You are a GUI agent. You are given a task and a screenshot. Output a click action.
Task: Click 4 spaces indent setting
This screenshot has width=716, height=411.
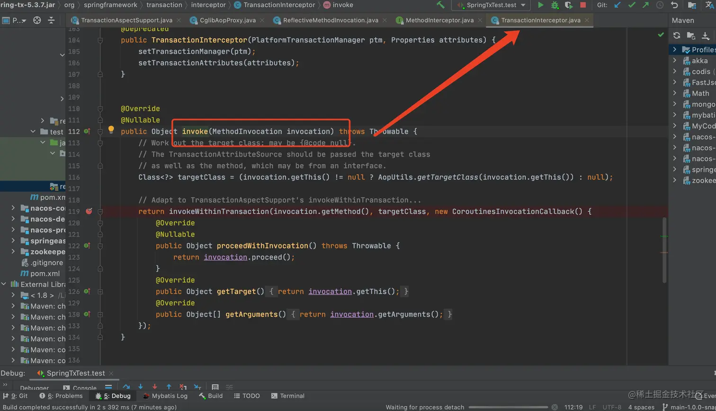641,407
